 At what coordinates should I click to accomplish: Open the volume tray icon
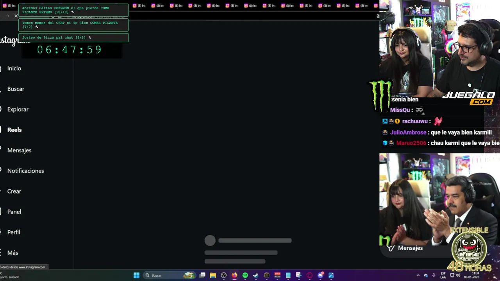[x=457, y=275]
